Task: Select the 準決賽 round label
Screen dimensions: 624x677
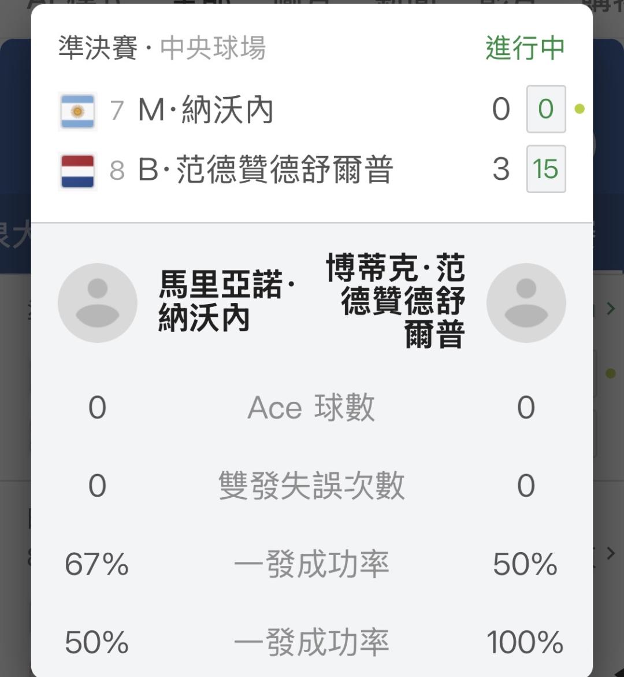Action: coord(98,48)
